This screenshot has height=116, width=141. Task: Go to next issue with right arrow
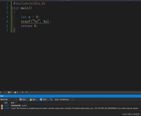click(x=26, y=92)
